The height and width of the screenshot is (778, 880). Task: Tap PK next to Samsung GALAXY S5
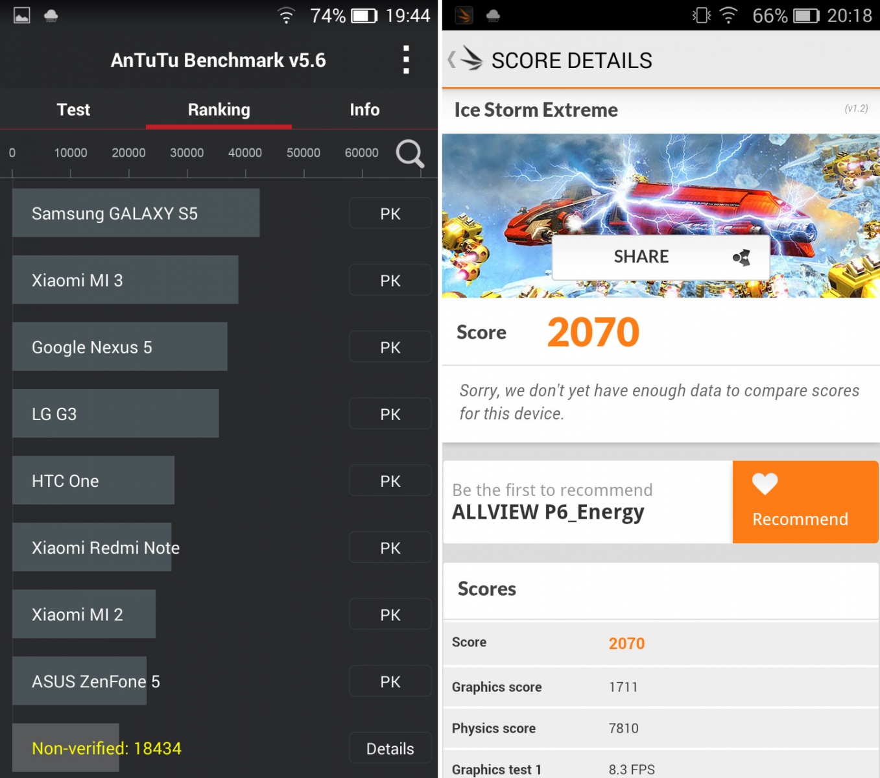[x=390, y=213]
